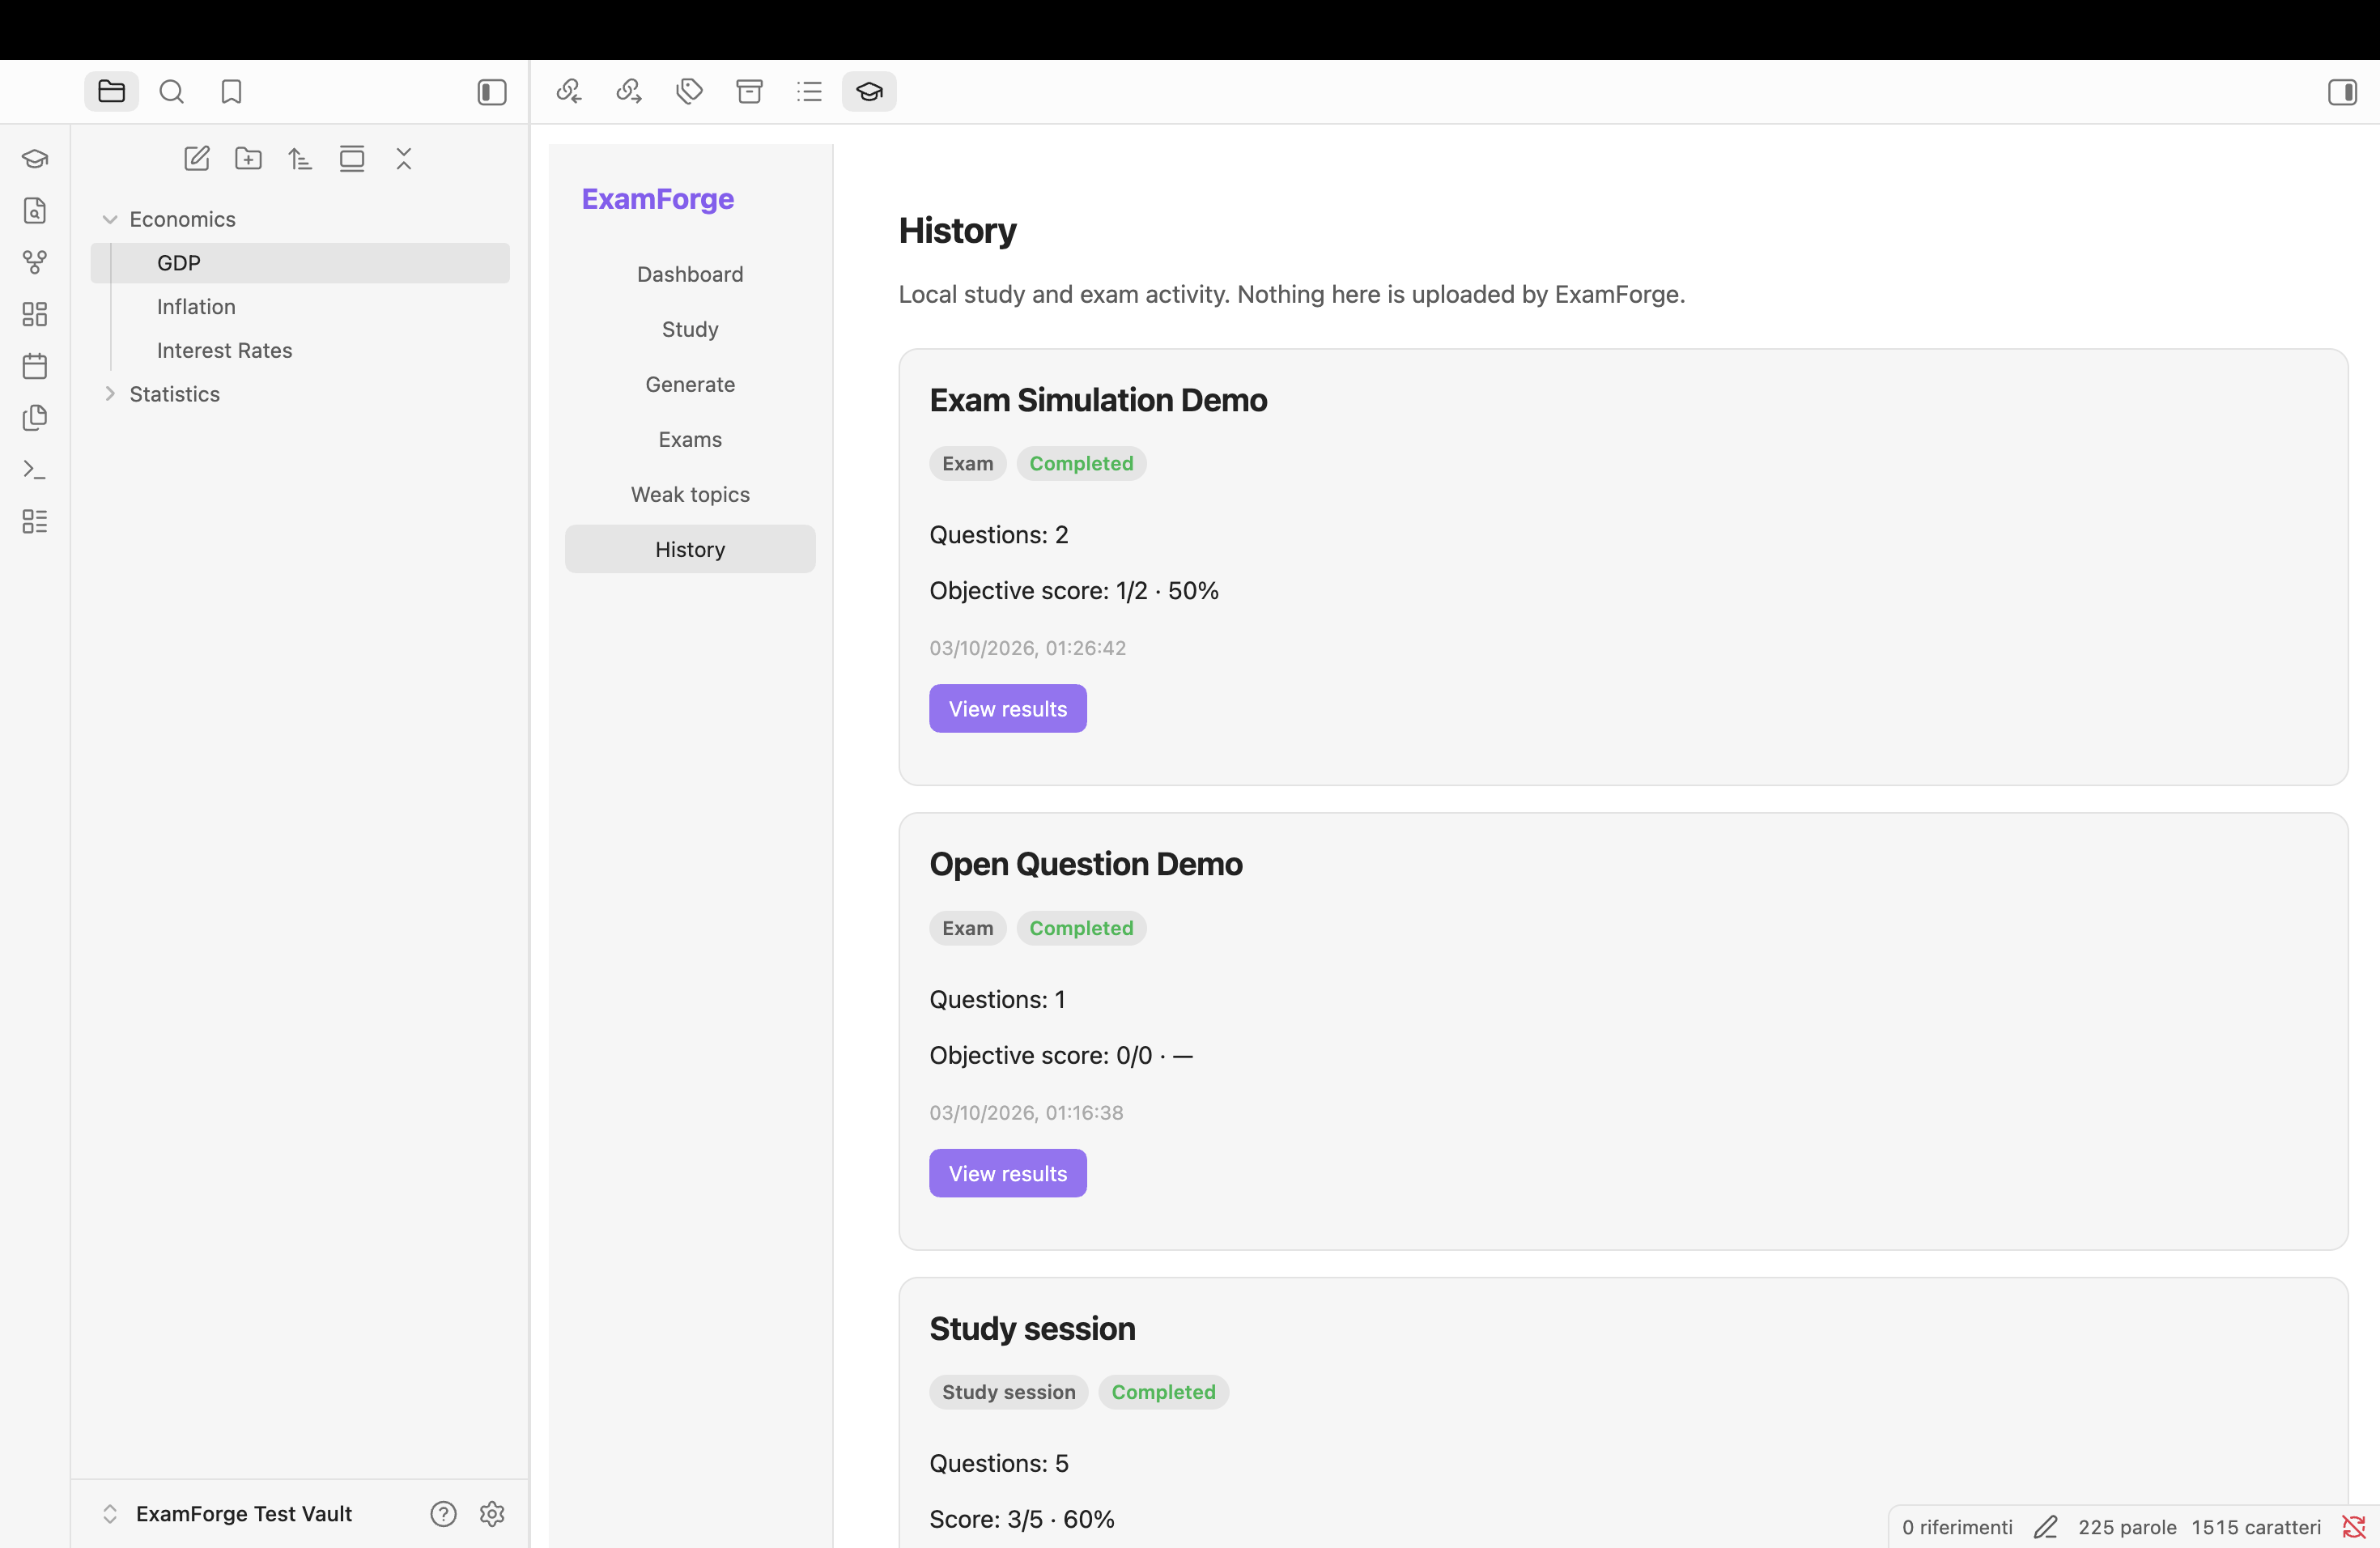Open the archive box icon in the header
Screen dimensions: 2380x1548
point(749,92)
